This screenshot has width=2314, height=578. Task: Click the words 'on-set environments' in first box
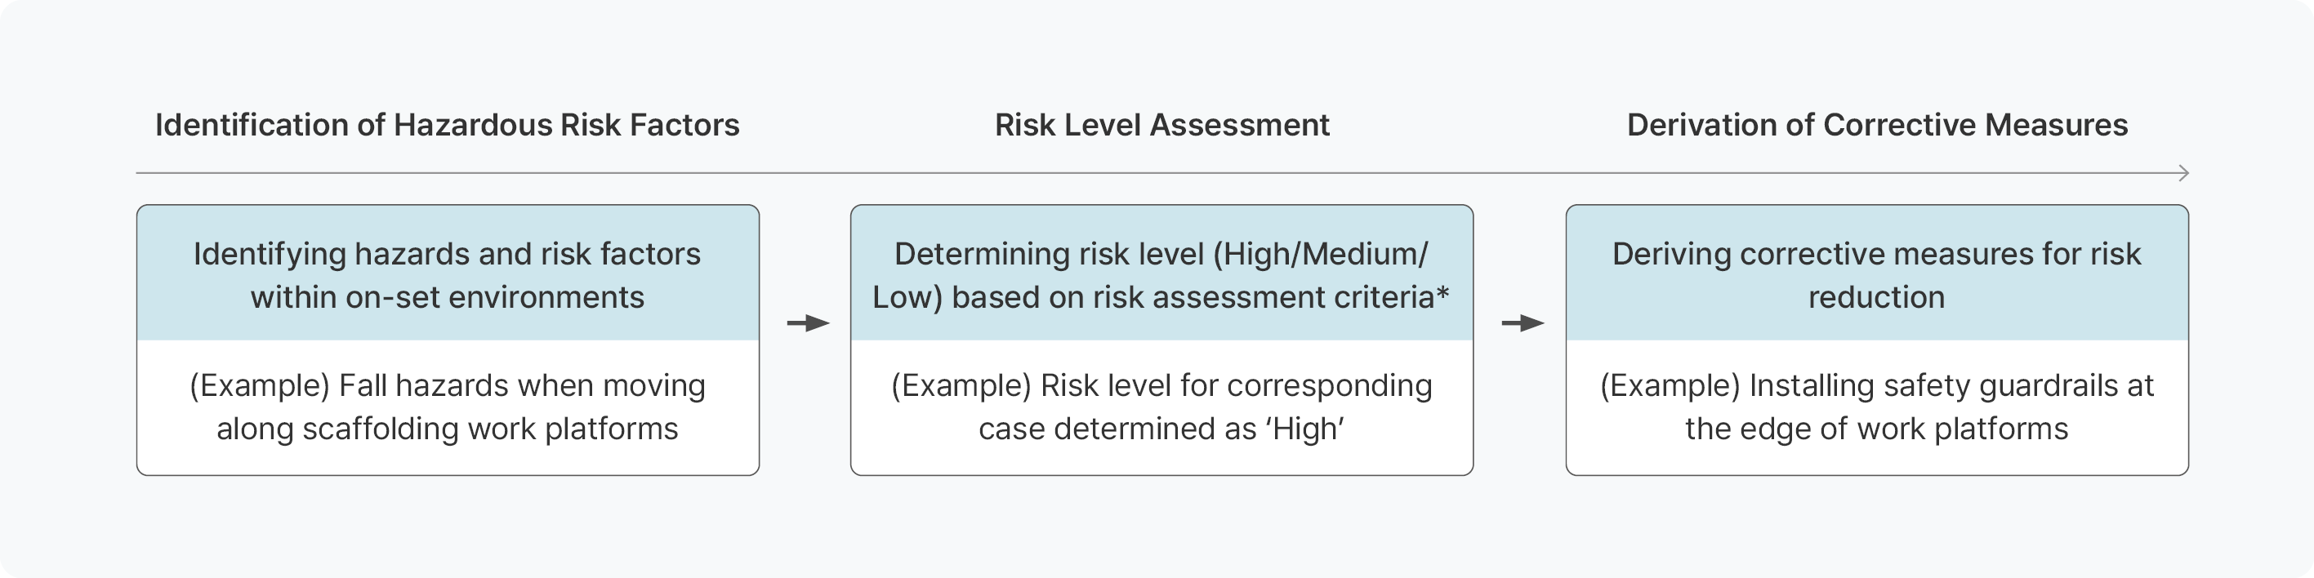pos(495,297)
